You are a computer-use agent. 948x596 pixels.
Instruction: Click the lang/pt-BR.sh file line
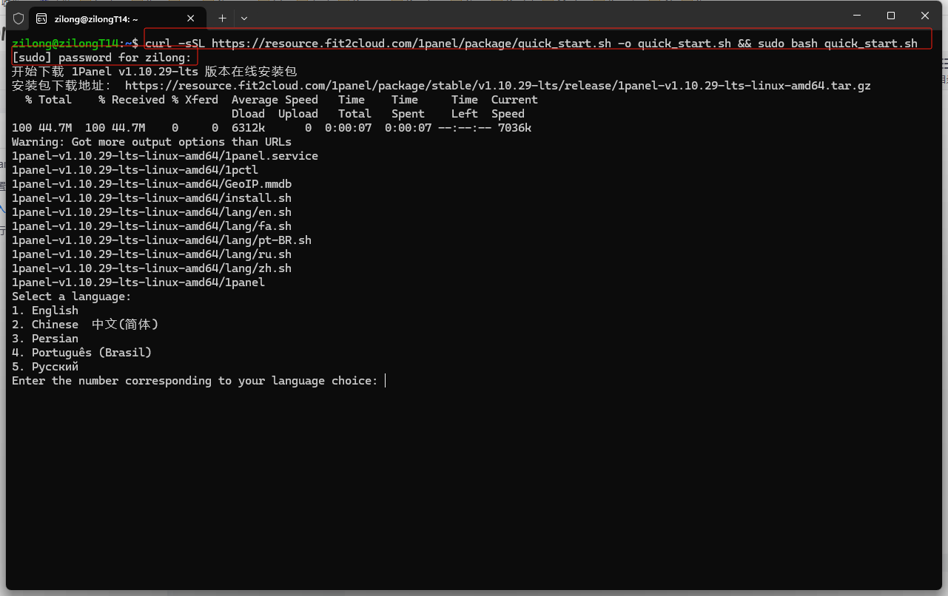click(x=161, y=240)
